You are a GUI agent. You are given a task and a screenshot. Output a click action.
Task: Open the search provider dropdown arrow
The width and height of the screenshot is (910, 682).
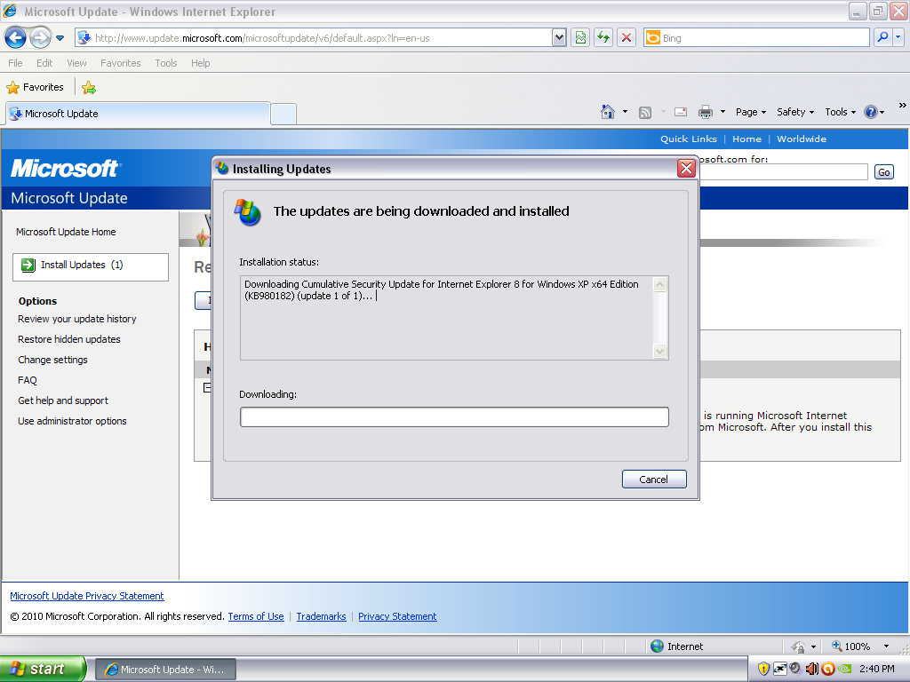(898, 37)
